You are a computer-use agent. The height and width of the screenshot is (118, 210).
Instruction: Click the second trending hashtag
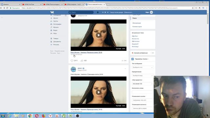coord(136,39)
